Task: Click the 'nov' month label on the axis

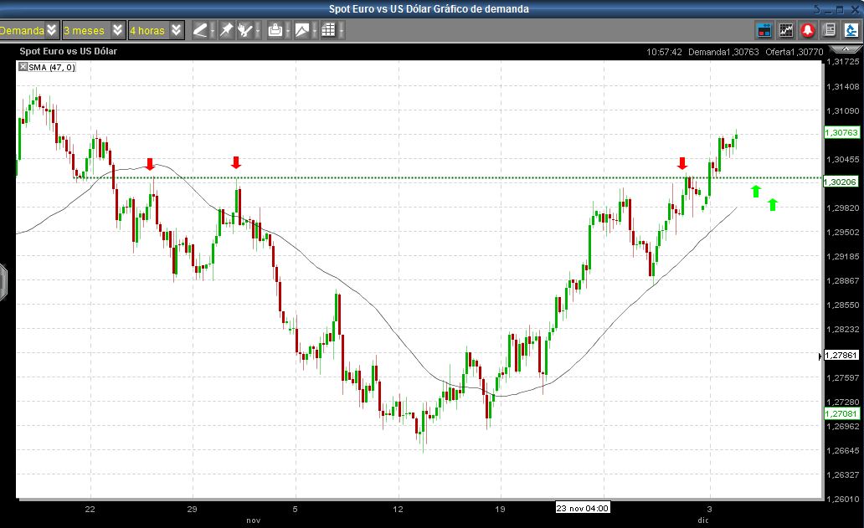Action: (x=254, y=520)
